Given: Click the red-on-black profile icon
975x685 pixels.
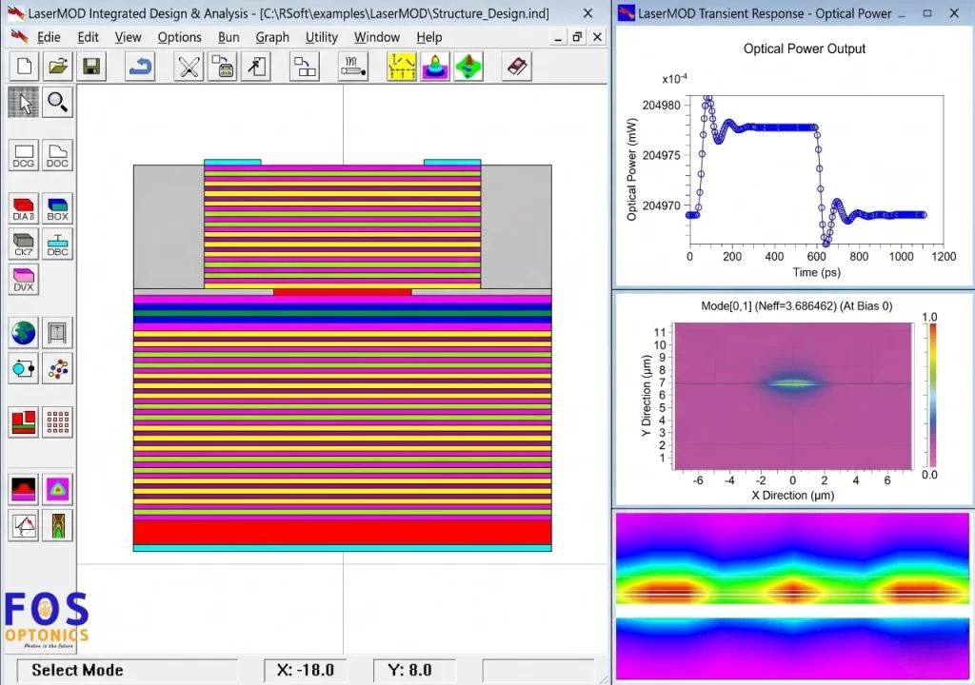Looking at the screenshot, I should tap(24, 489).
